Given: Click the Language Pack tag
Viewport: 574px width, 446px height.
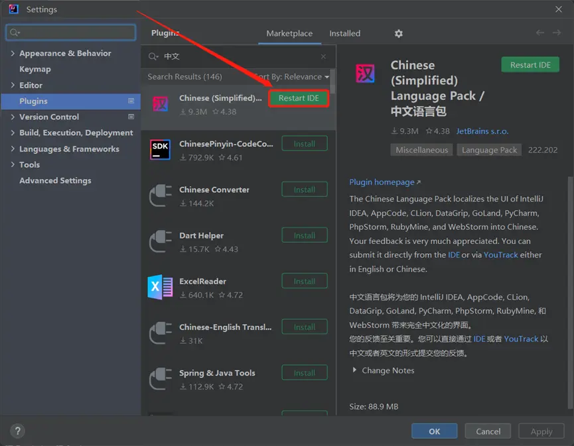Looking at the screenshot, I should point(489,150).
